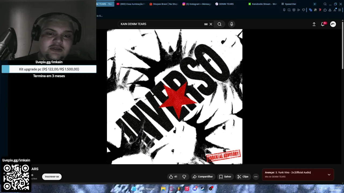This screenshot has width=344, height=193.
Task: Open OBS Studio from taskbar
Action: pyautogui.click(x=211, y=189)
